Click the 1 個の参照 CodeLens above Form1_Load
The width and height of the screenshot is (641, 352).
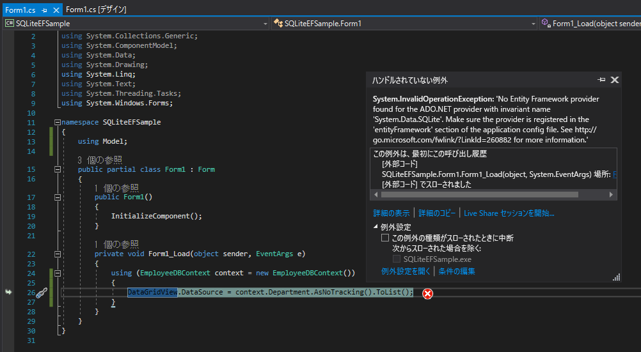(116, 244)
